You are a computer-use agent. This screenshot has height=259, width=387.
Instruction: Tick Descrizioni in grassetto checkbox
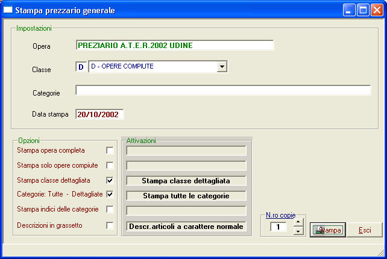click(110, 225)
